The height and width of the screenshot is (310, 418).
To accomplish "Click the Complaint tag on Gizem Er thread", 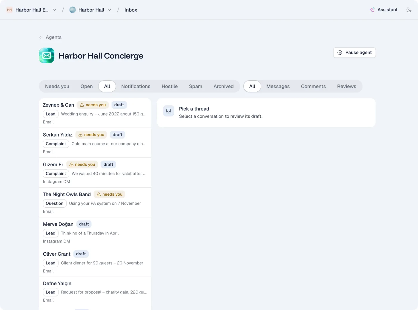I will 56,174.
